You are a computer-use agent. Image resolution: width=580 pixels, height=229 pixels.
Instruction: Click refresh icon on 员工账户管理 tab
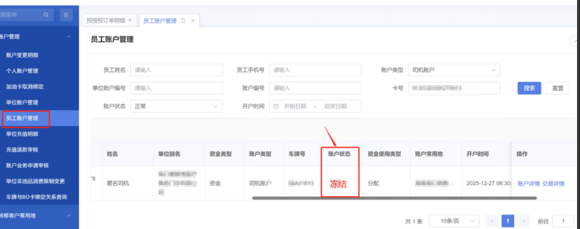[183, 20]
